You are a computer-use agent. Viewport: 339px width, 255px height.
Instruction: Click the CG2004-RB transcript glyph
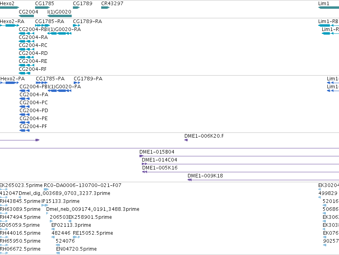pyautogui.click(x=26, y=33)
